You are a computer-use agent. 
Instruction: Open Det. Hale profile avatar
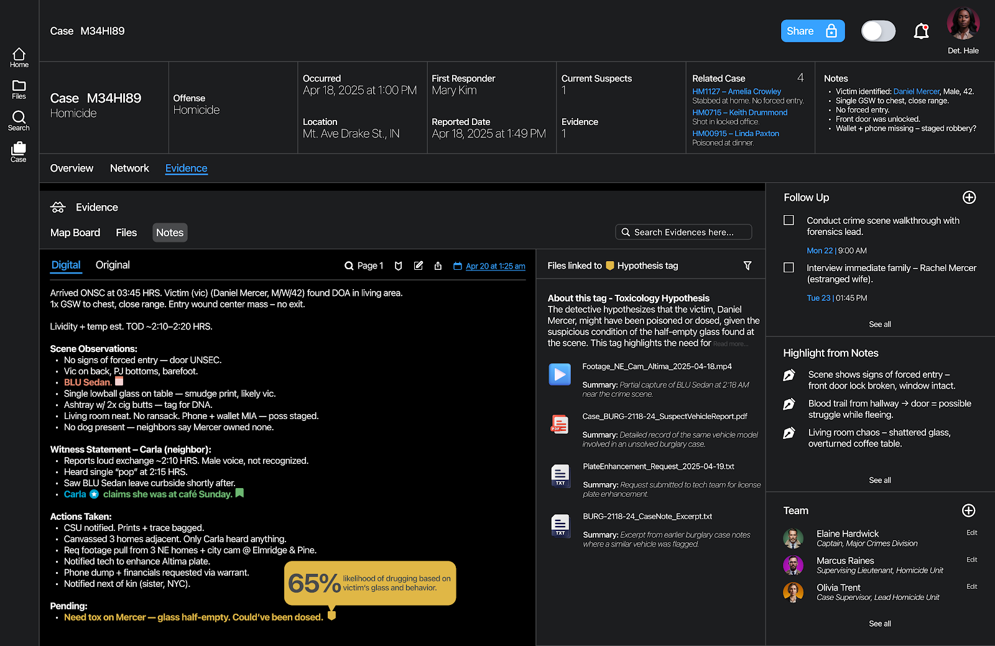963,24
